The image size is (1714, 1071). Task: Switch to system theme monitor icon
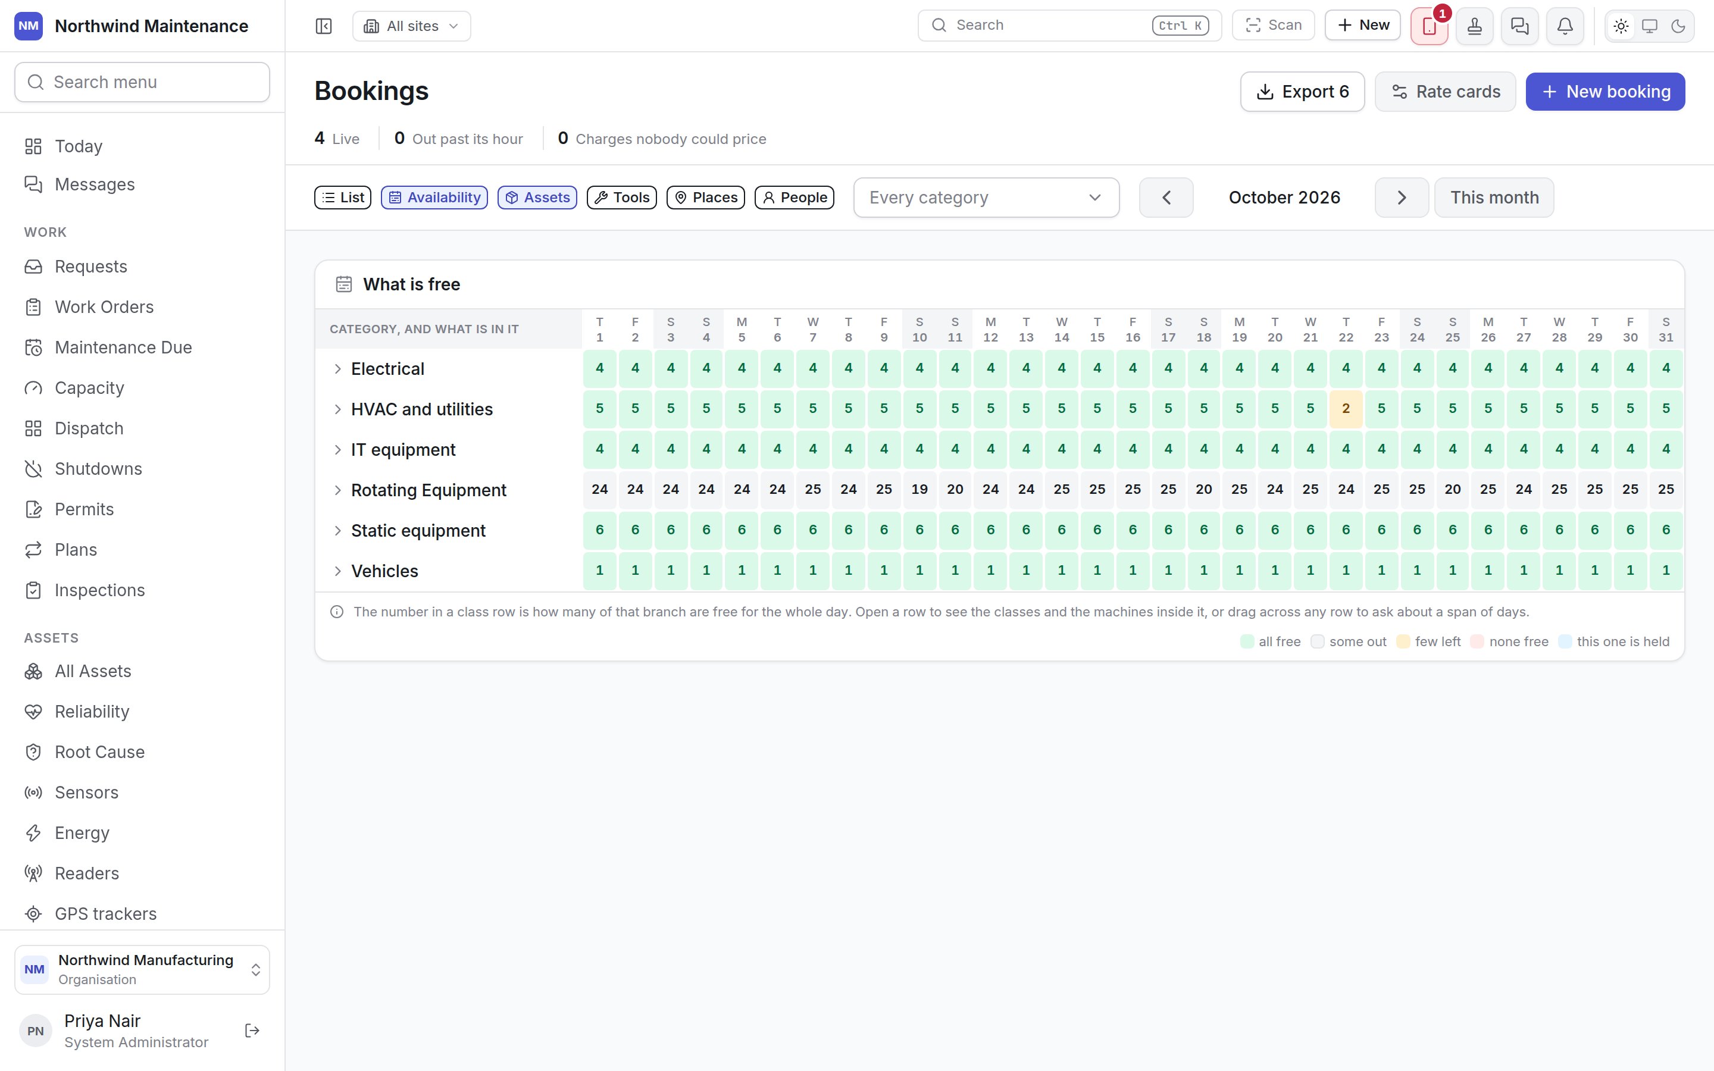coord(1650,26)
